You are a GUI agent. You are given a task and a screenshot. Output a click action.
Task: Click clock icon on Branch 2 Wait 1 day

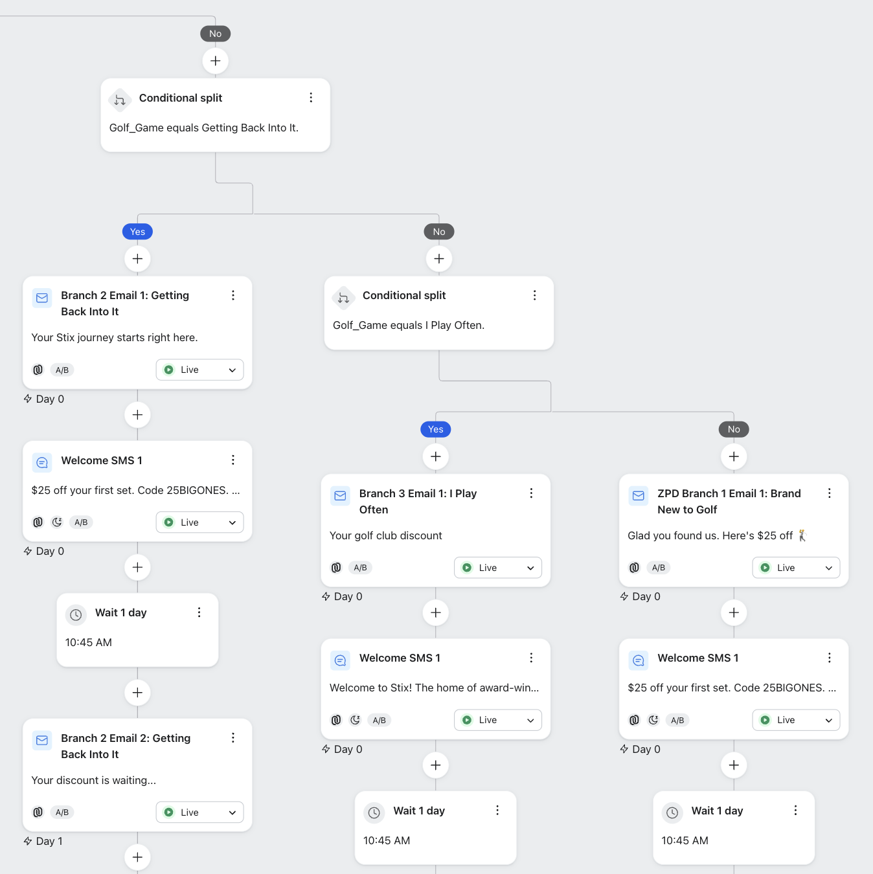[x=76, y=615]
